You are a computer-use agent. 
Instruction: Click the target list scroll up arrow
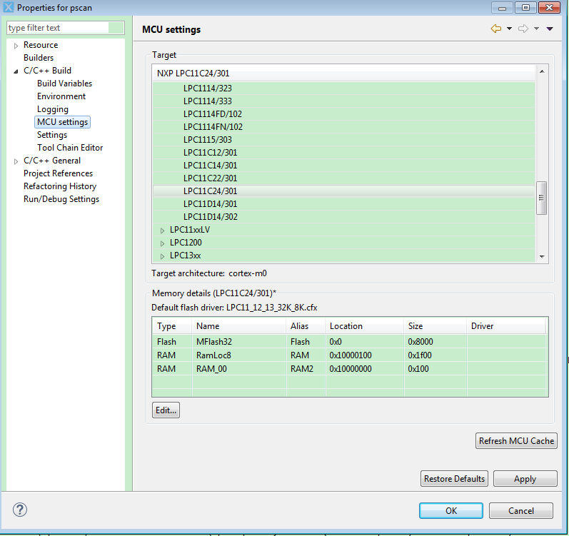coord(542,71)
